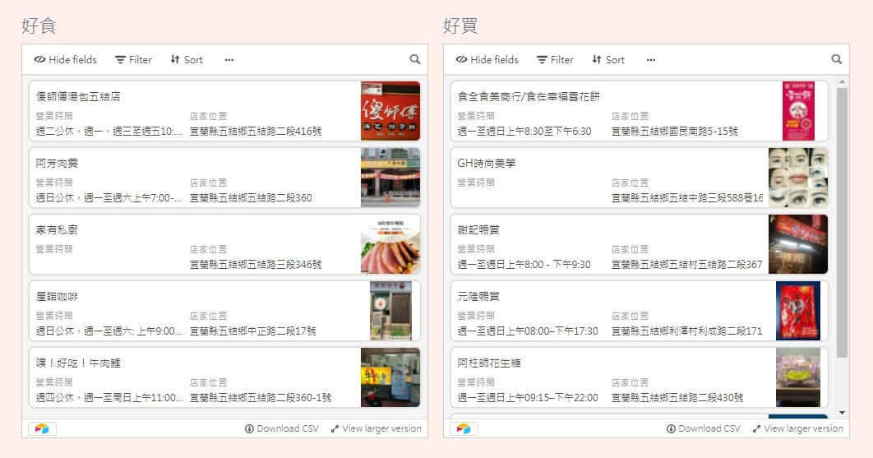Open the GH時尚美學 thumbnail image
Viewport: 873px width, 458px height.
coord(798,177)
